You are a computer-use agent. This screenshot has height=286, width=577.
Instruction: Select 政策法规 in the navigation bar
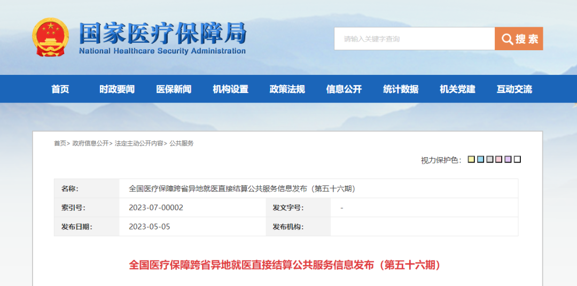point(287,89)
